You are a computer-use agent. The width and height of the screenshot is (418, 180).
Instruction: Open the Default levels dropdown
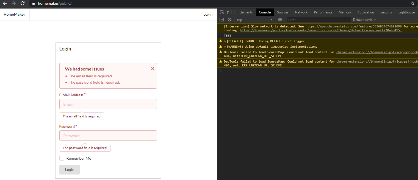[364, 19]
